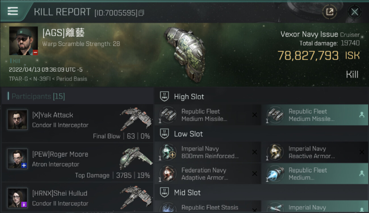Select Federation Navy Adaptive Armor module

[x=208, y=174]
